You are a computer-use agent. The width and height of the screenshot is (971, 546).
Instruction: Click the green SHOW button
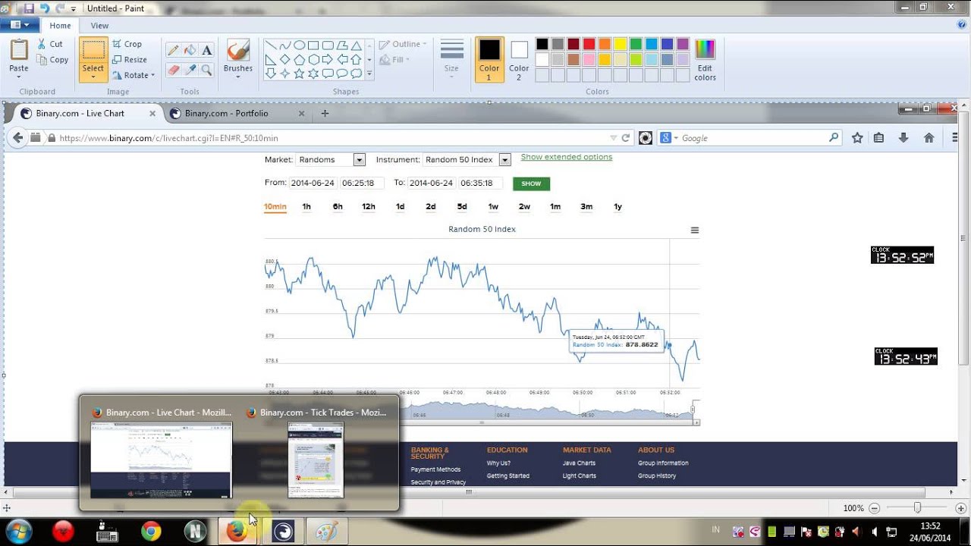(x=531, y=184)
